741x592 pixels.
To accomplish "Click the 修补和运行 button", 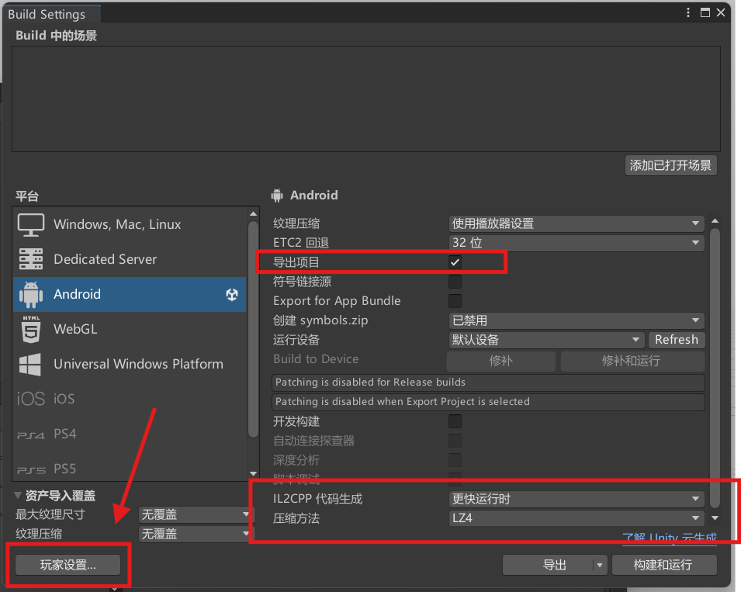I will (x=632, y=361).
